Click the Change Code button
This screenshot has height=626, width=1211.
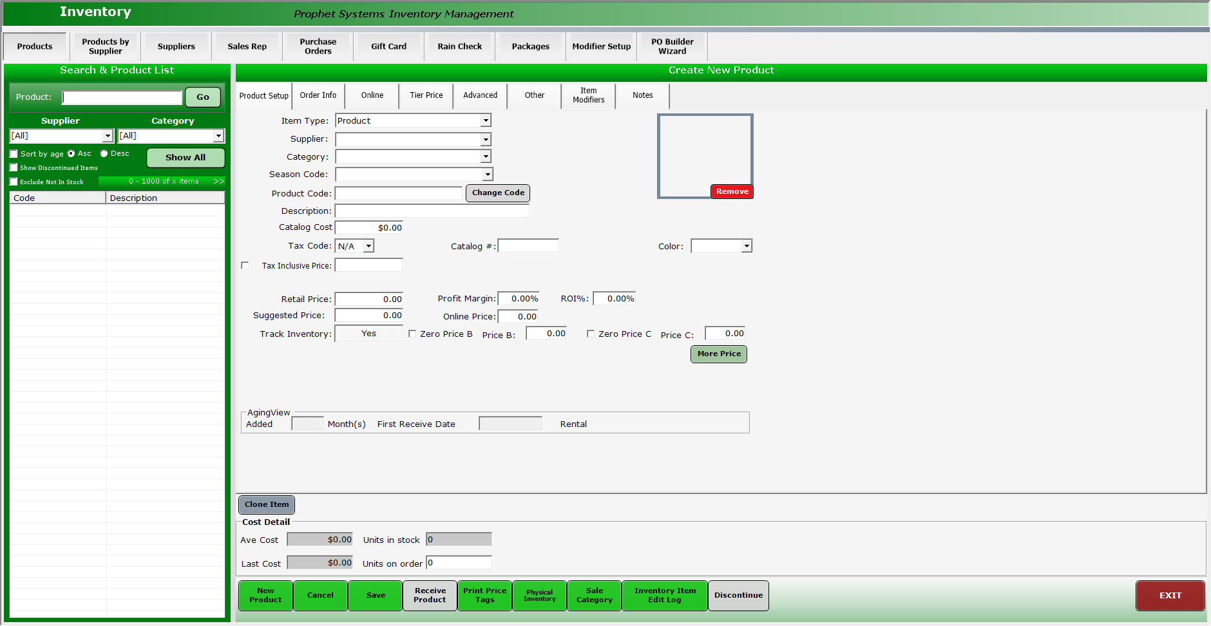[x=497, y=193]
